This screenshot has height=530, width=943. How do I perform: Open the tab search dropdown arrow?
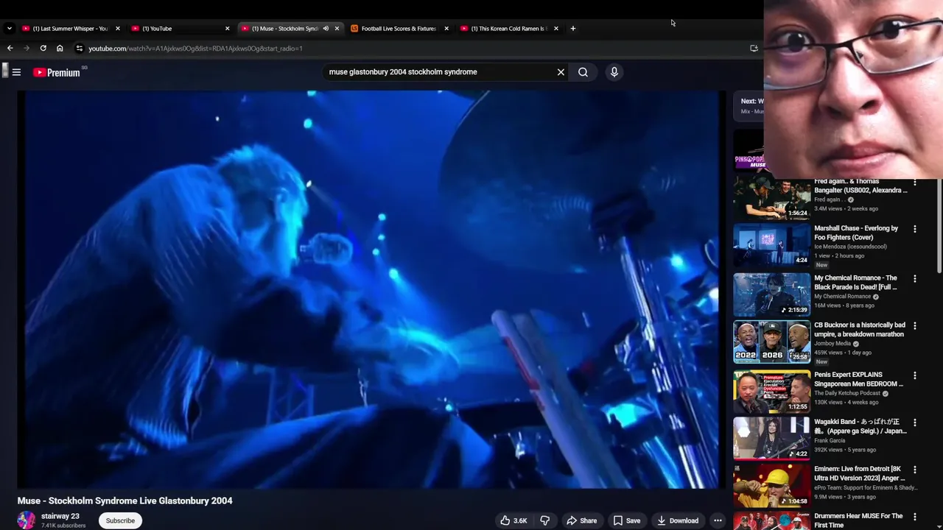point(9,29)
